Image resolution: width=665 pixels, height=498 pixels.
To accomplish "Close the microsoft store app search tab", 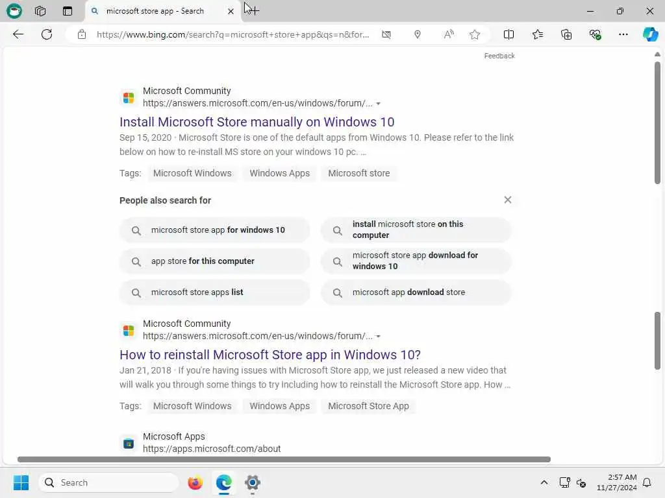I will coord(231,12).
